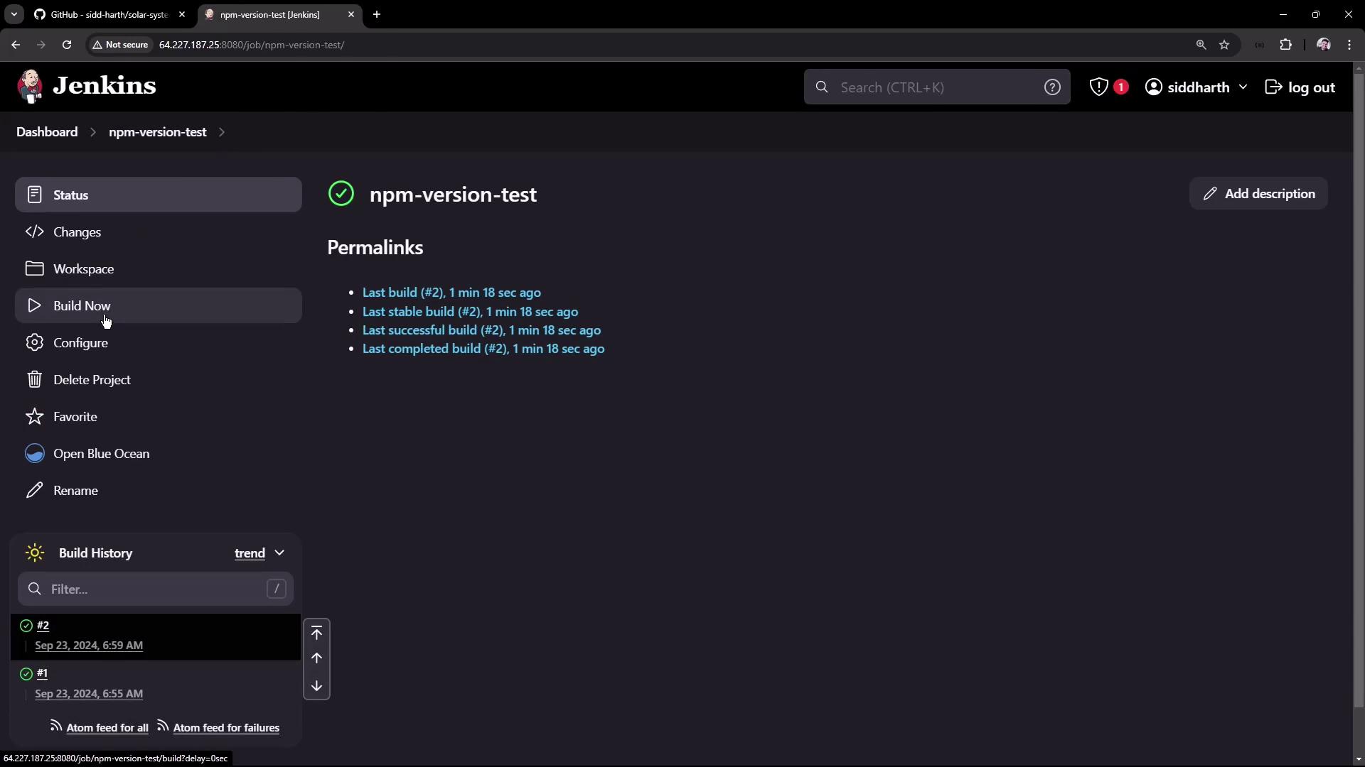Open the Last stable build link
1365x767 pixels.
[470, 312]
